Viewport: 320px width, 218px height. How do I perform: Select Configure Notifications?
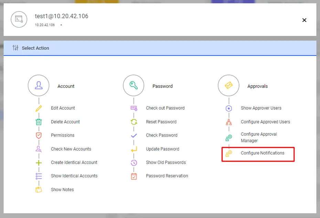pos(263,153)
